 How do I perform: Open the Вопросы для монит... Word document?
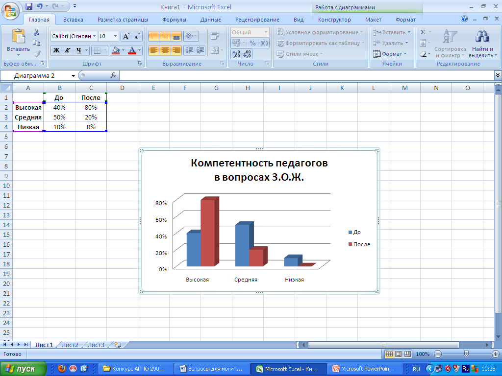click(x=212, y=369)
